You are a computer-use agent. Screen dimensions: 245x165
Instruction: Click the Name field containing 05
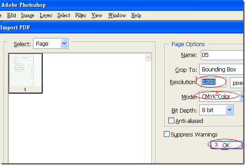pos(222,55)
